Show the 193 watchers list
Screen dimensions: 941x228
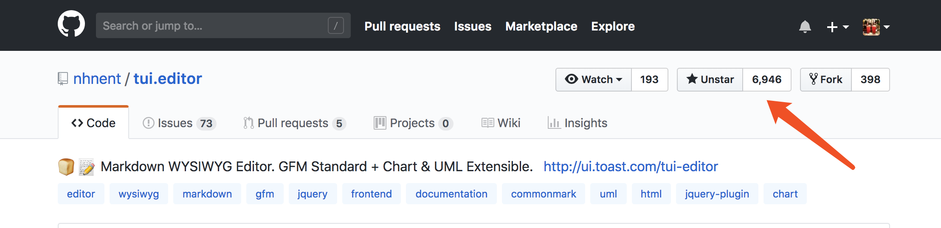pos(649,80)
